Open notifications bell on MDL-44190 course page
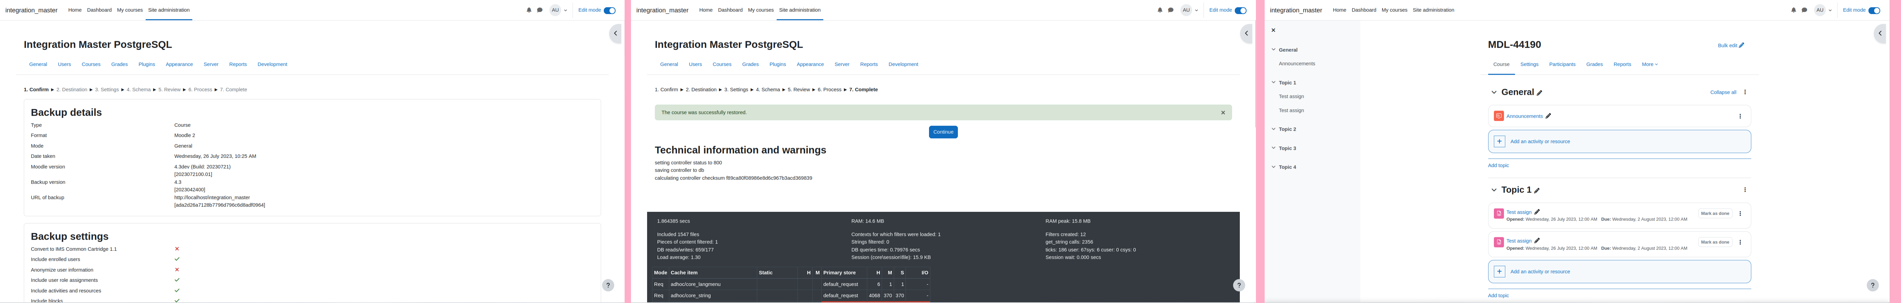Image resolution: width=1901 pixels, height=303 pixels. (1793, 10)
